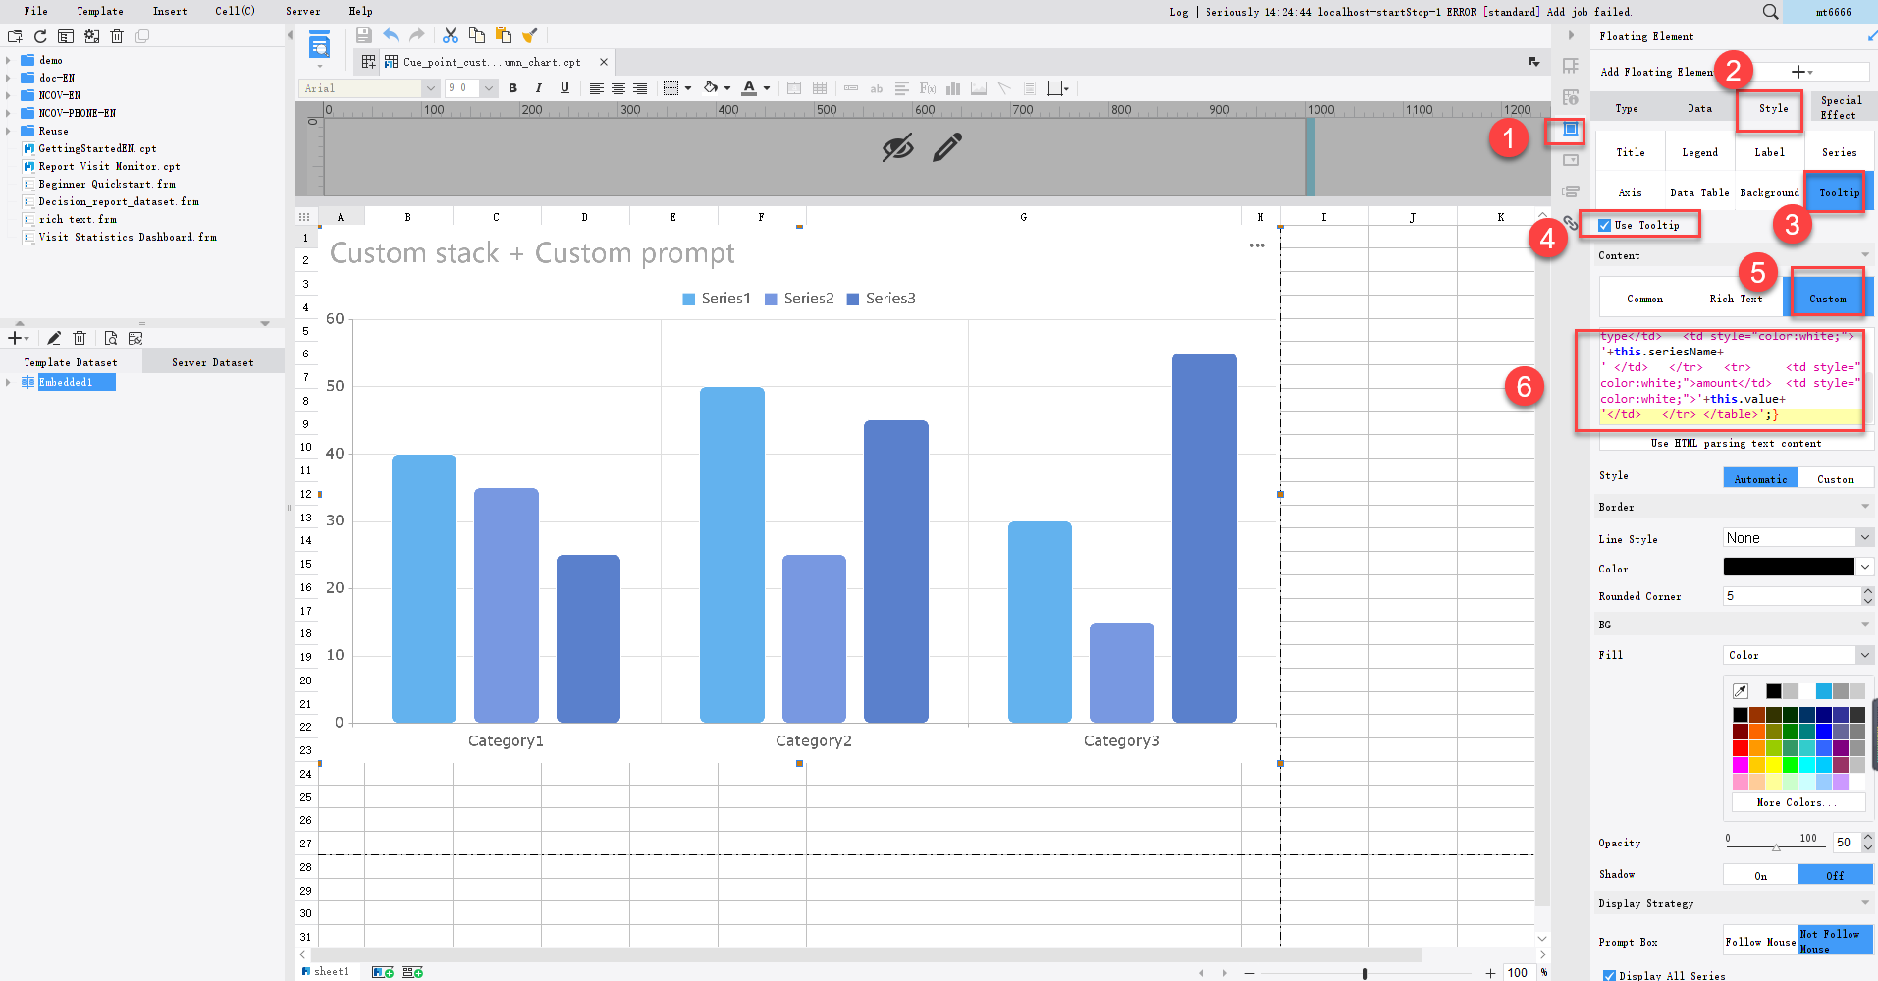
Task: Set Prompt Box to Follow Mouse
Action: 1761,942
